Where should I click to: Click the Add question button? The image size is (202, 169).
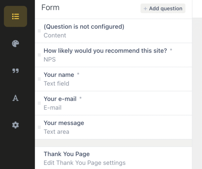tap(163, 8)
